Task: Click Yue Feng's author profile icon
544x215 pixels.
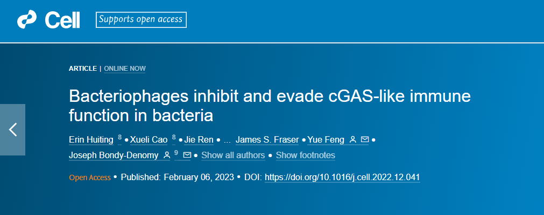Action: pos(353,139)
